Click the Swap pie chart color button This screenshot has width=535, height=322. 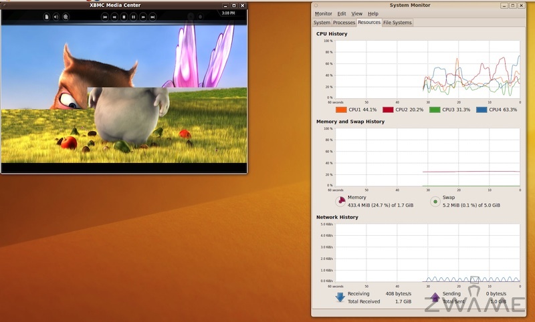point(435,201)
